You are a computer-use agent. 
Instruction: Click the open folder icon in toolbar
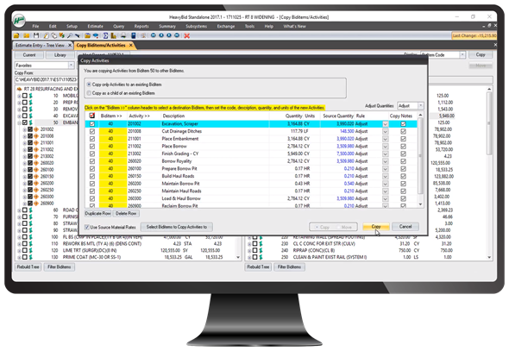coord(16,35)
